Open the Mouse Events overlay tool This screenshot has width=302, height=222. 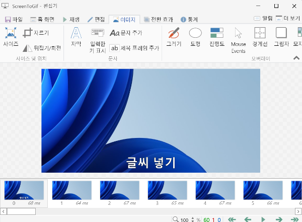(x=239, y=40)
